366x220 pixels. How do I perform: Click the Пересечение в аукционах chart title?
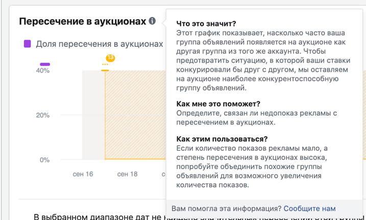[82, 21]
